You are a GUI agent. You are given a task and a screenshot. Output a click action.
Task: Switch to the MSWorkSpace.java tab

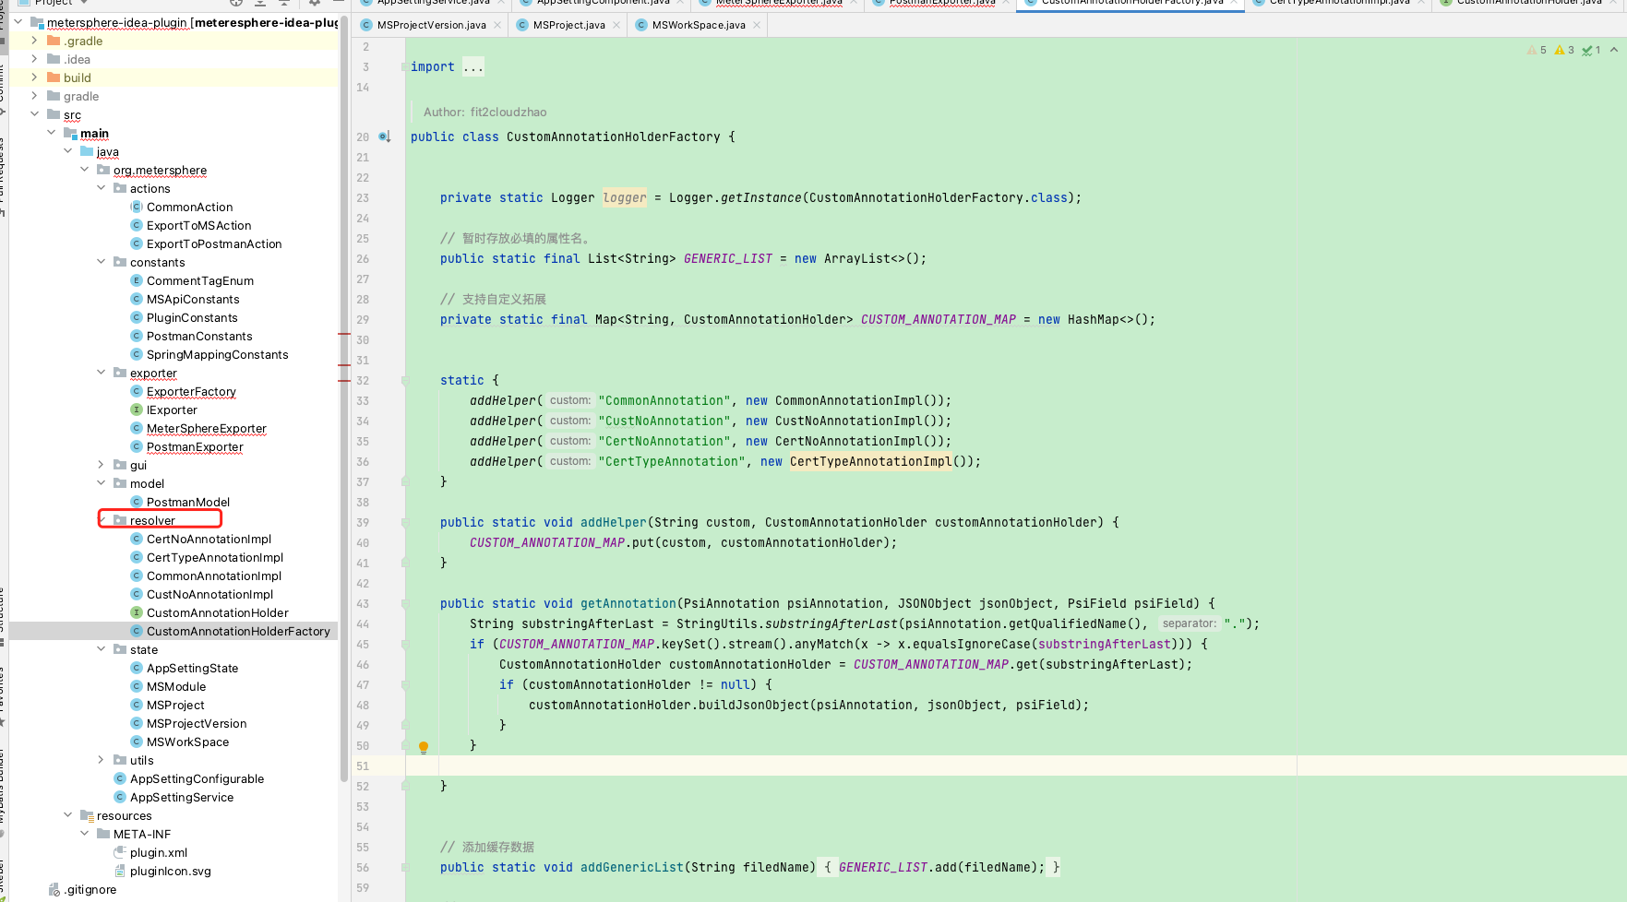(699, 25)
